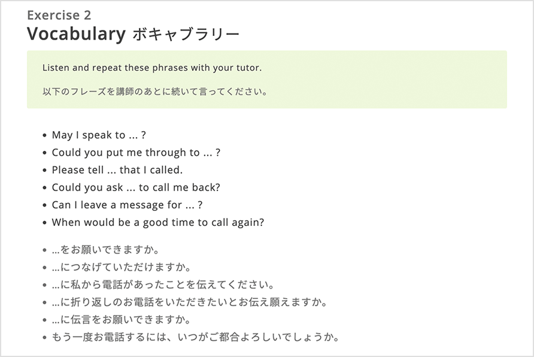Click 'Could you ask ... to call me back?'
Viewport: 534px width, 357px height.
coord(136,187)
